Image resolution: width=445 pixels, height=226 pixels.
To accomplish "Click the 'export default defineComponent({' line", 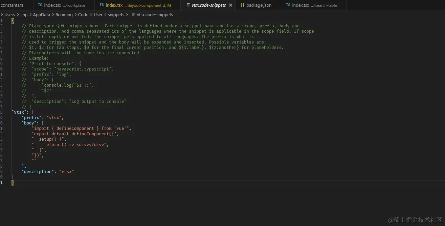I will 75,134.
